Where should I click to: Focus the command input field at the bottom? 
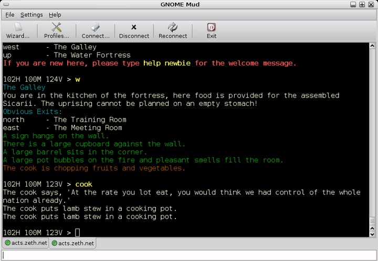[x=189, y=255]
